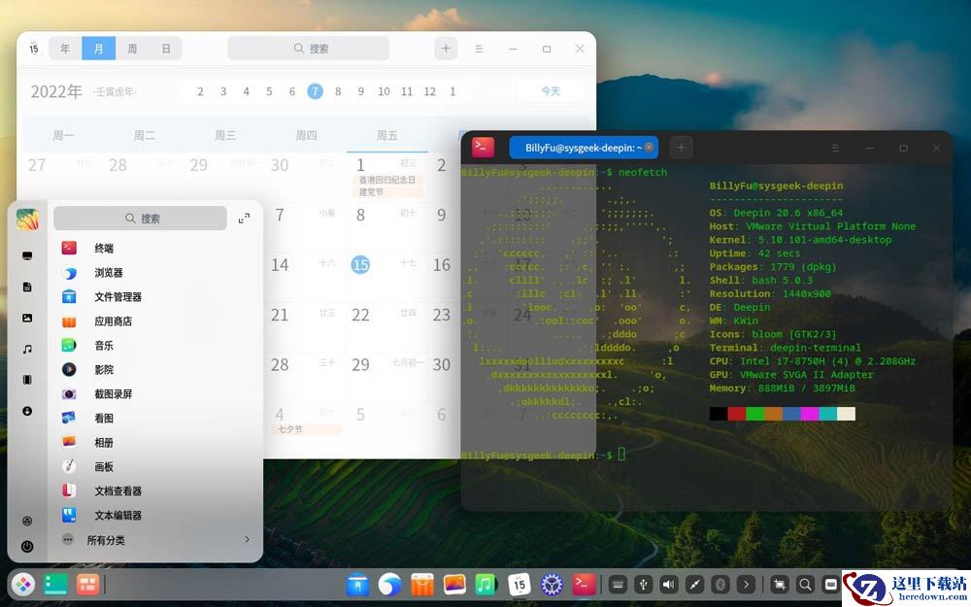971x607 pixels.
Task: Switch calendar to 月 view
Action: tap(98, 49)
